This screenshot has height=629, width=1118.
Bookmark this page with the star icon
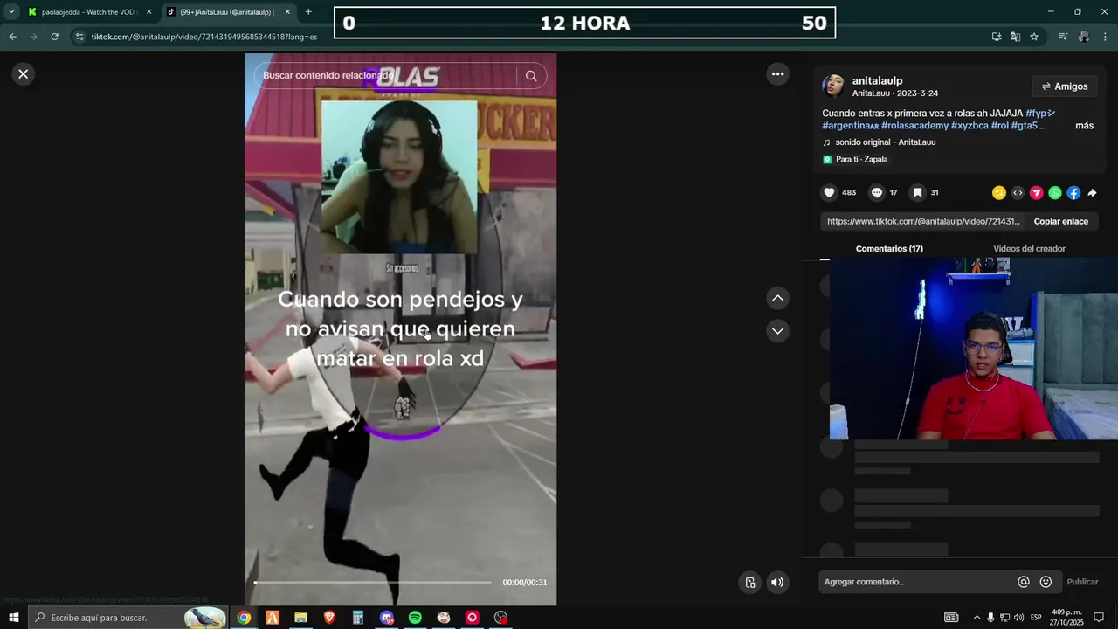[x=1034, y=37]
